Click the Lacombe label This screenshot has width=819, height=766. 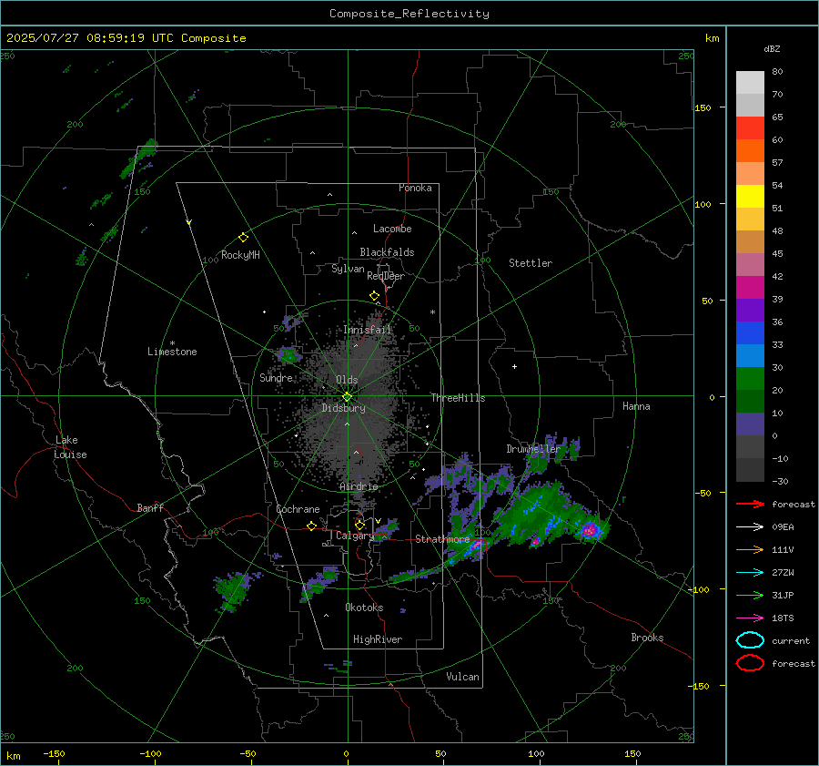392,229
